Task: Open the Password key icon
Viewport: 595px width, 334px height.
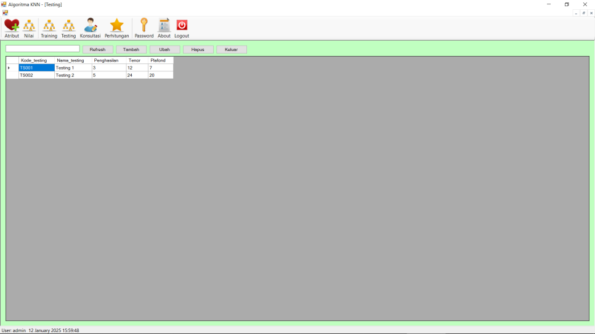Action: click(144, 26)
